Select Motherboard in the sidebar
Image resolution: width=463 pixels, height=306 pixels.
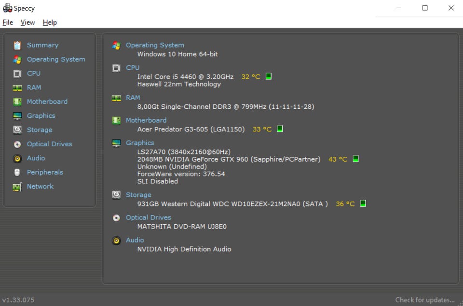(47, 102)
